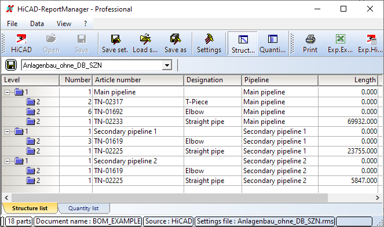Viewport: 384px width, 227px height.
Task: Select the length value 69932.000
Action: (348, 122)
